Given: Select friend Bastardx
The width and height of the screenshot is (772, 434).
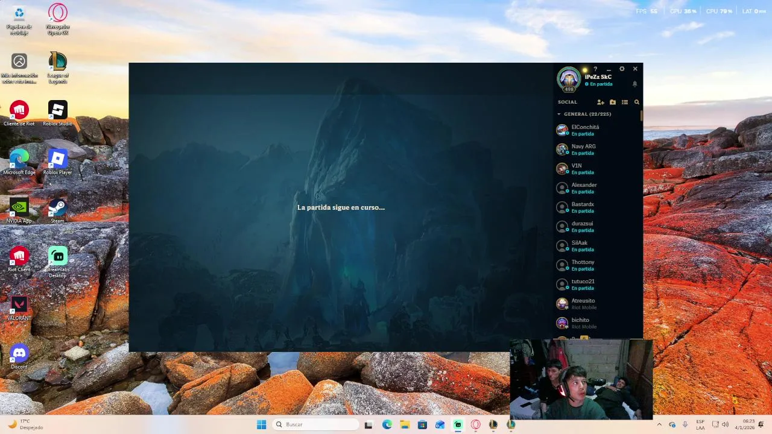Looking at the screenshot, I should [x=597, y=207].
